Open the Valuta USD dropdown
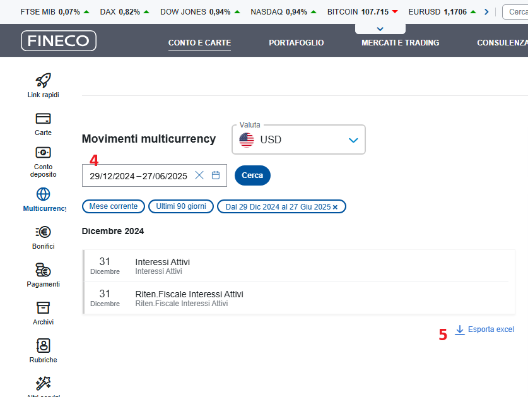The height and width of the screenshot is (397, 528). 353,140
